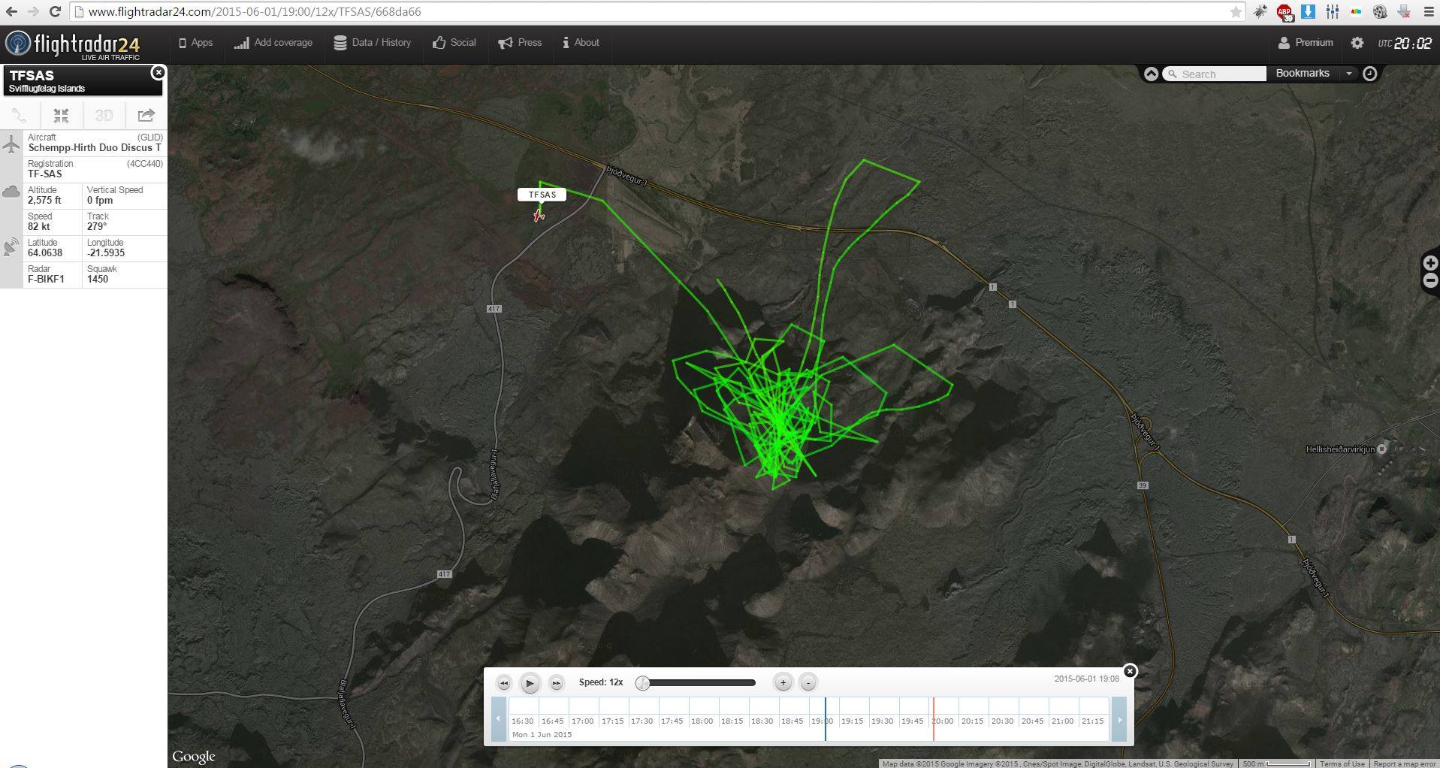
Task: Reload the page with the refresh icon
Action: click(55, 11)
